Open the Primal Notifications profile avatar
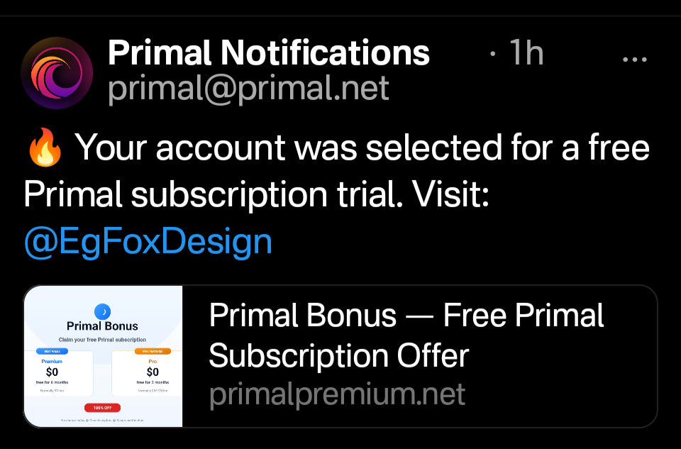 (x=57, y=72)
